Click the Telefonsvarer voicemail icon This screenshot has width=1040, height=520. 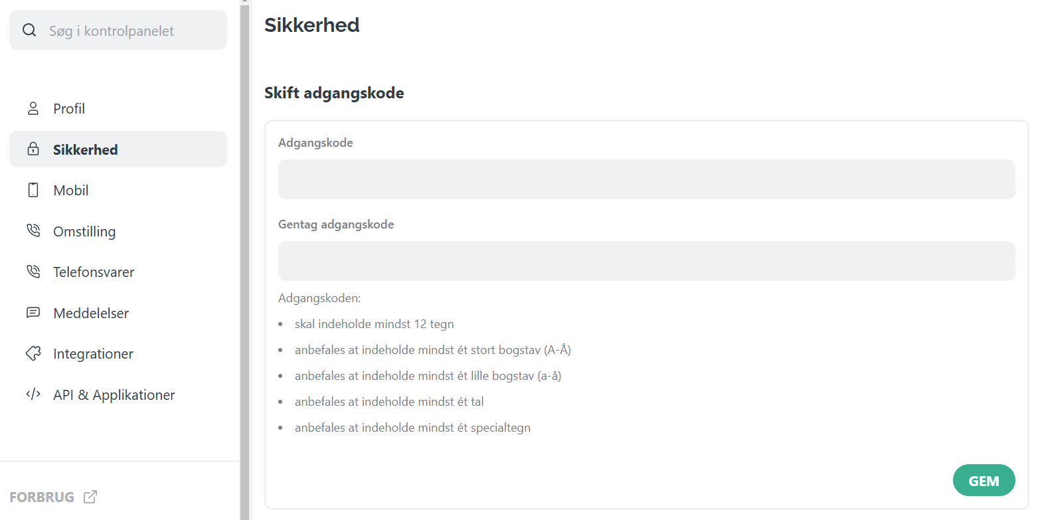[33, 272]
